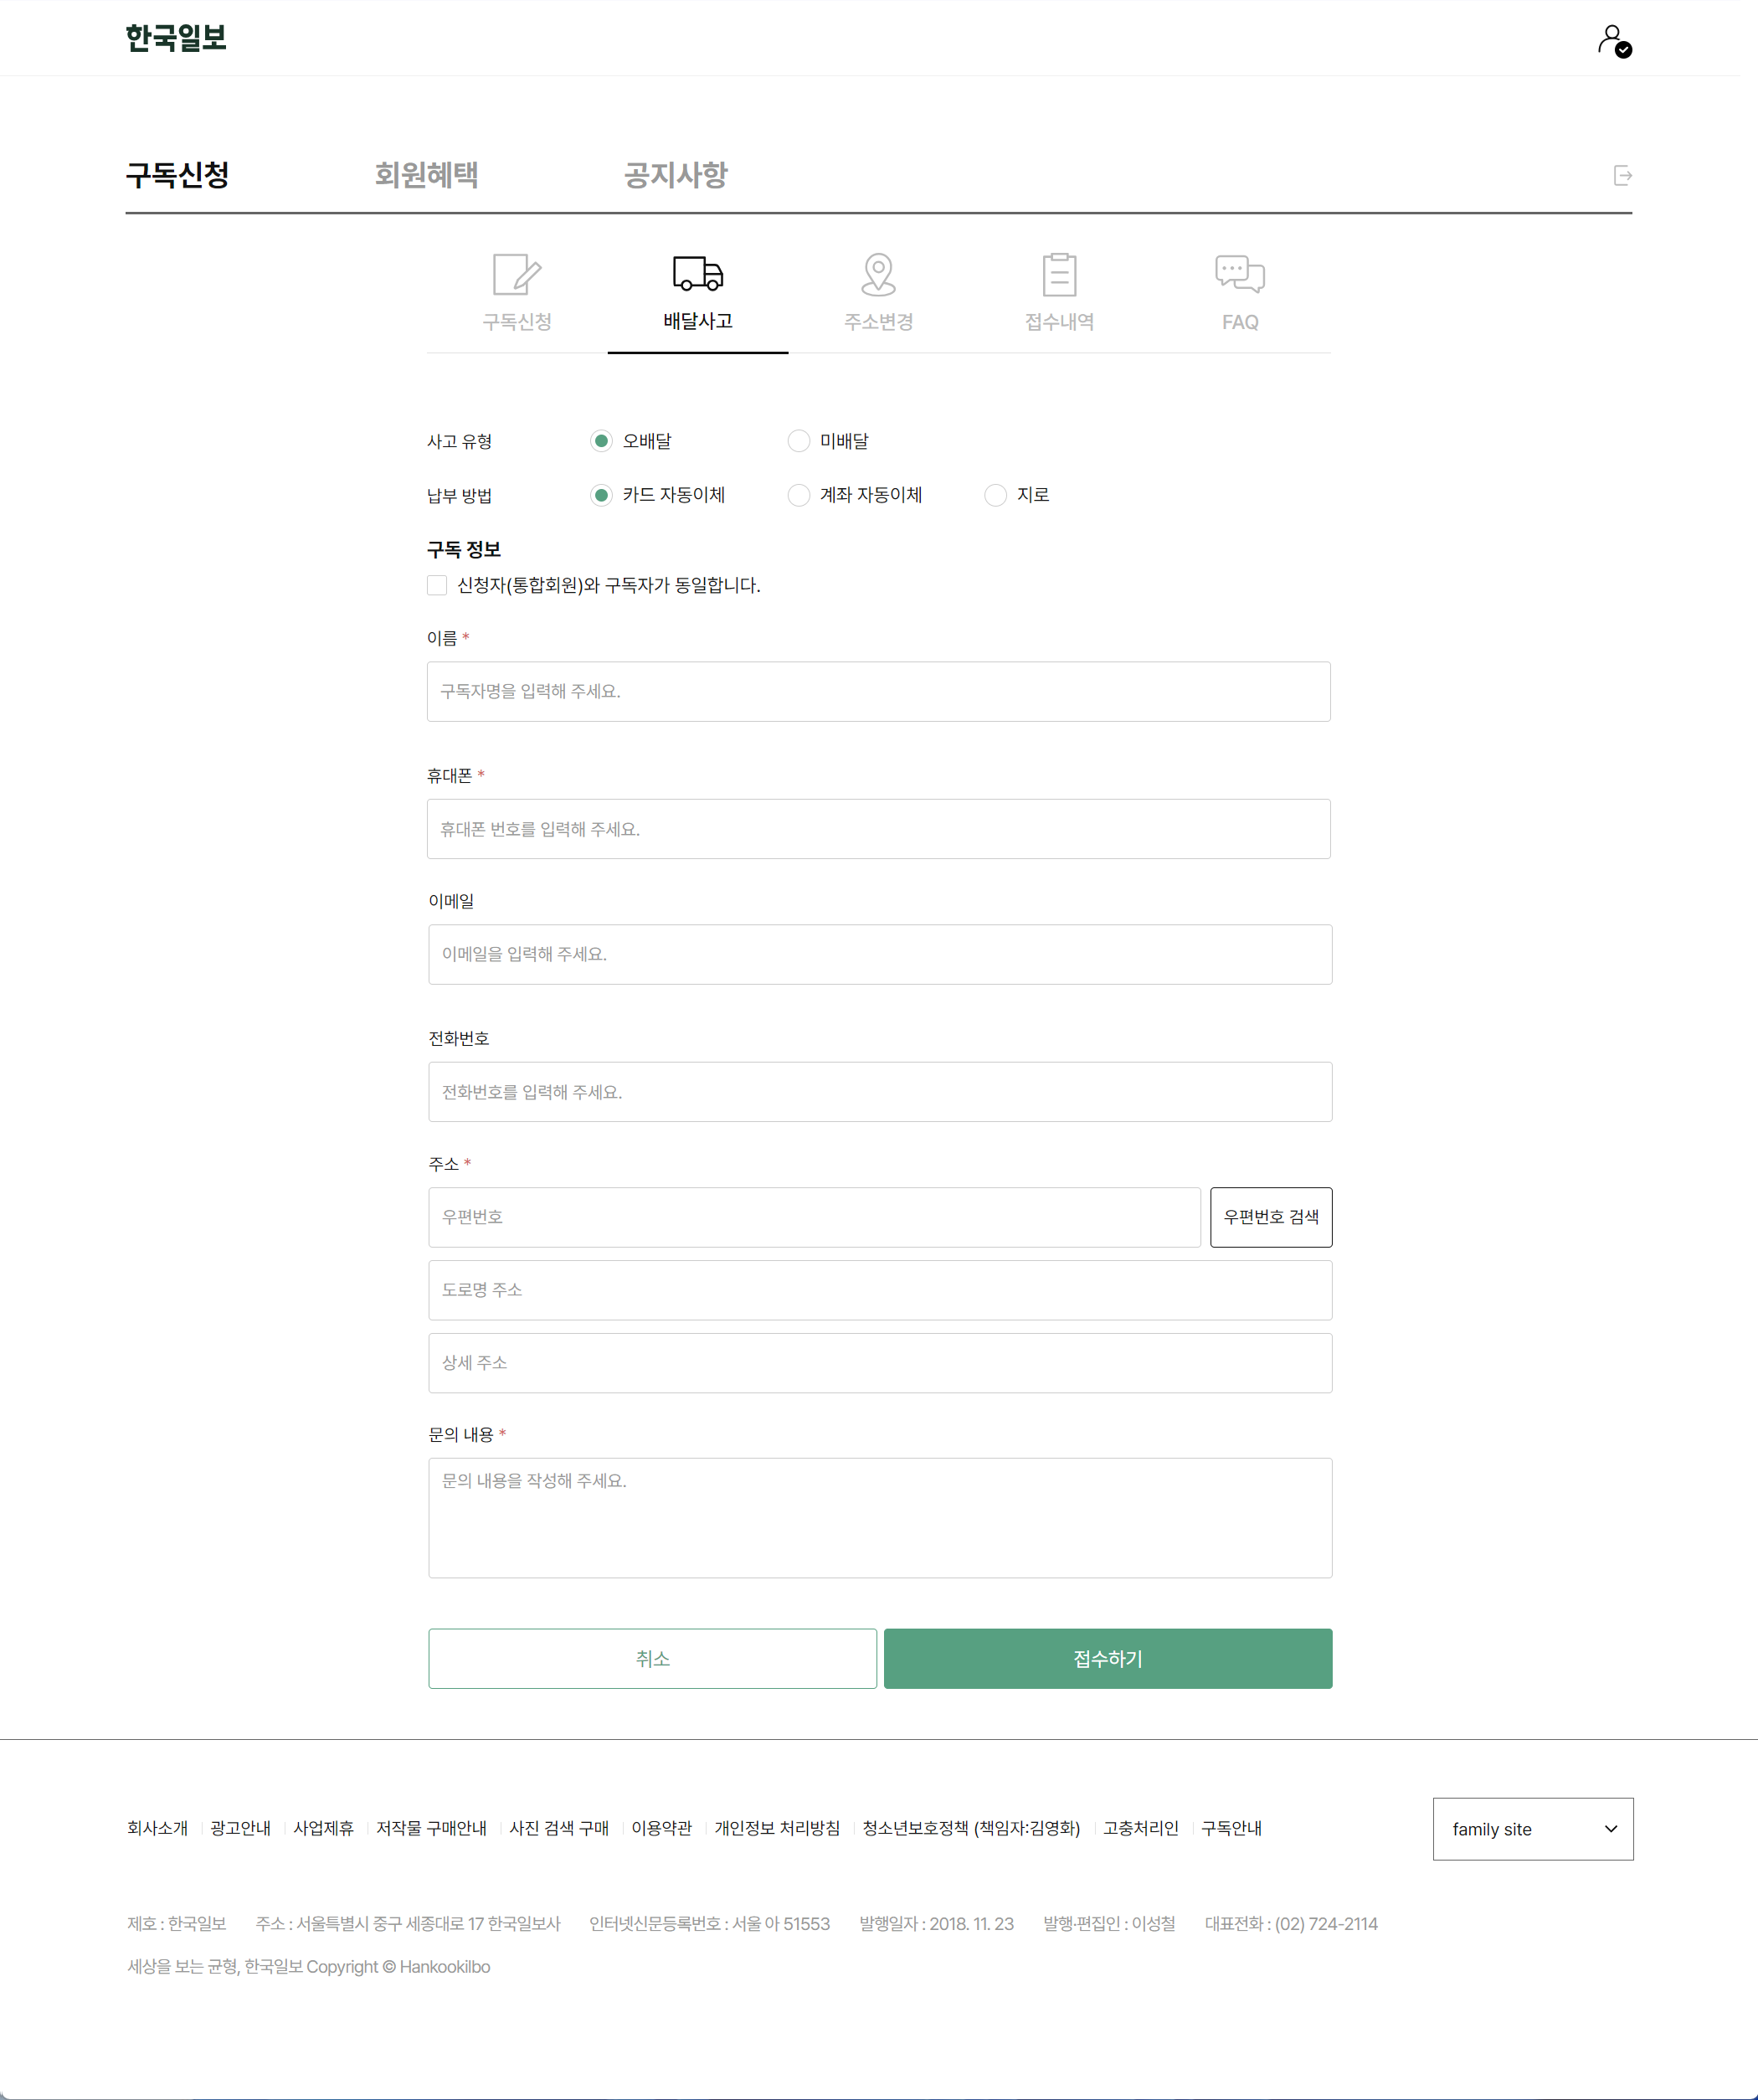The height and width of the screenshot is (2100, 1758).
Task: Select the 지로 payment radio button
Action: click(x=995, y=495)
